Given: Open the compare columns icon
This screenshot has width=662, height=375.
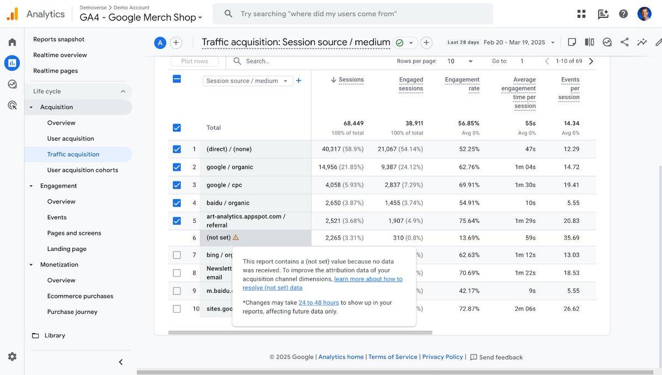Looking at the screenshot, I should pyautogui.click(x=589, y=42).
